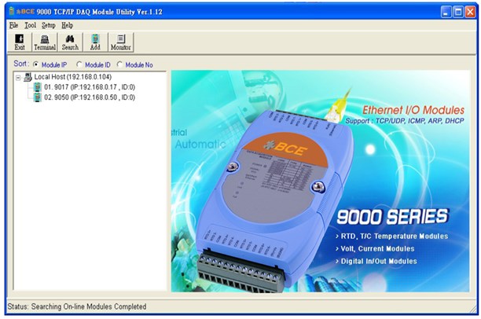Open the Tool menu

[31, 25]
